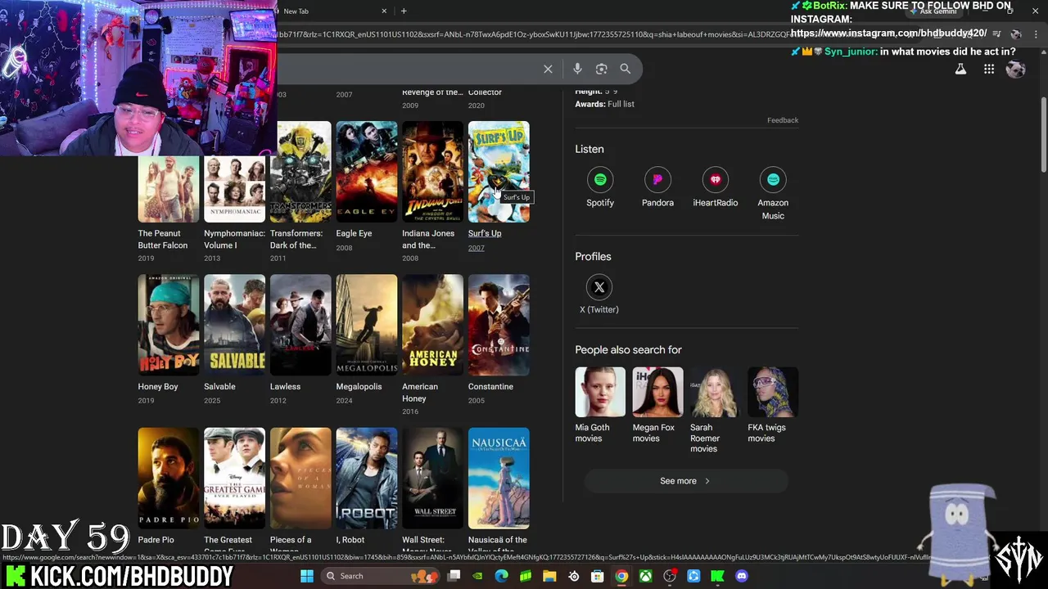1048x589 pixels.
Task: Open SteelSeries app from the taskbar
Action: click(x=574, y=576)
